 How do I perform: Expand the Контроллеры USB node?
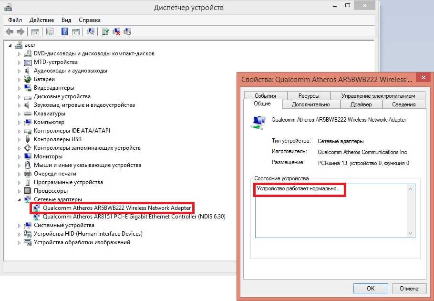pos(19,140)
